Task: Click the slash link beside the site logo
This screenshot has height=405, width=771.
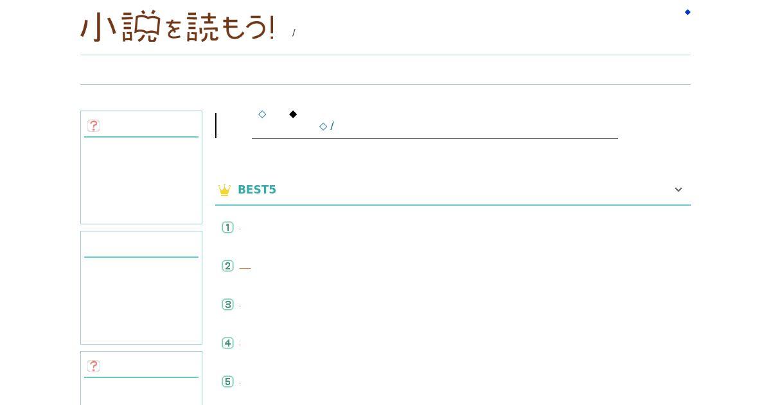Action: tap(294, 33)
